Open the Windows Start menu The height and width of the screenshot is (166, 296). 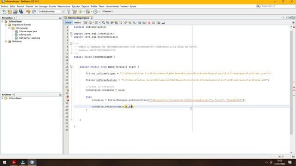pos(4,162)
